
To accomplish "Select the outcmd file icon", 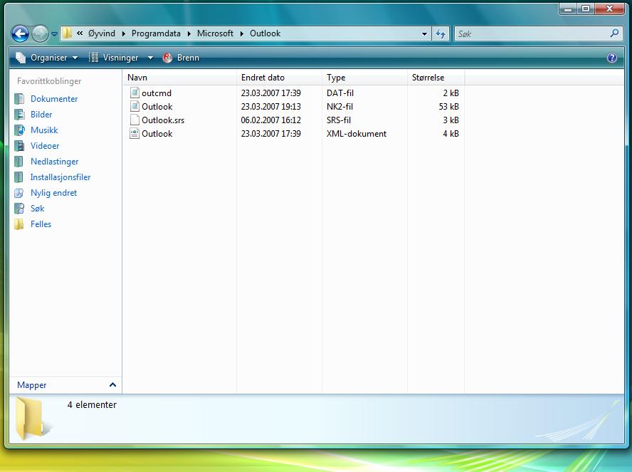I will [x=135, y=93].
